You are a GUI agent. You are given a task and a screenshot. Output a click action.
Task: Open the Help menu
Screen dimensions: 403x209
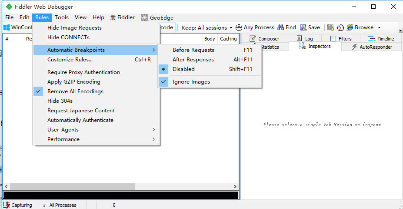click(x=98, y=17)
